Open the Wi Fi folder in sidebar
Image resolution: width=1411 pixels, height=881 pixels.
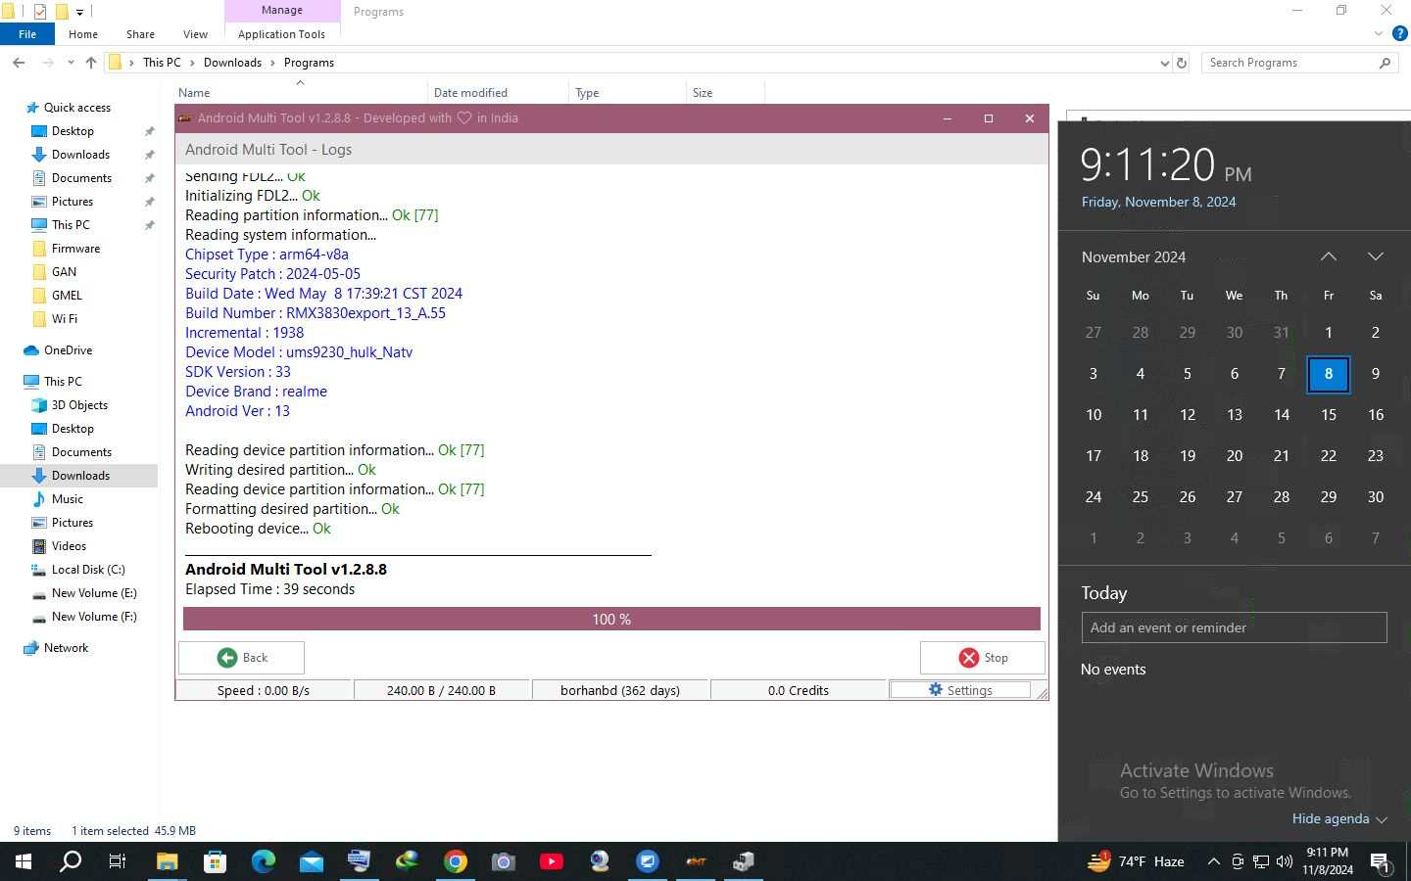point(65,319)
